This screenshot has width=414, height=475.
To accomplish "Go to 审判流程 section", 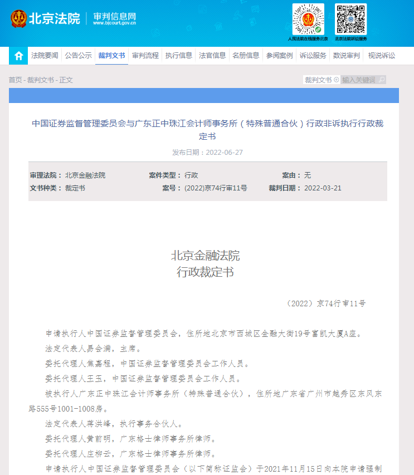I will coord(145,56).
